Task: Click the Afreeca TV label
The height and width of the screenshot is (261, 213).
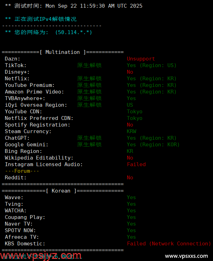Action: point(22,237)
